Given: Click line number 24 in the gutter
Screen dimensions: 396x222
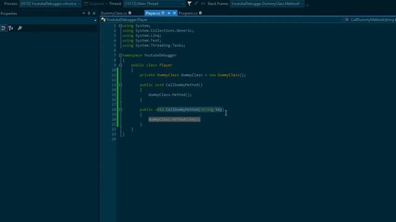Looking at the screenshot, I should click(114, 139).
